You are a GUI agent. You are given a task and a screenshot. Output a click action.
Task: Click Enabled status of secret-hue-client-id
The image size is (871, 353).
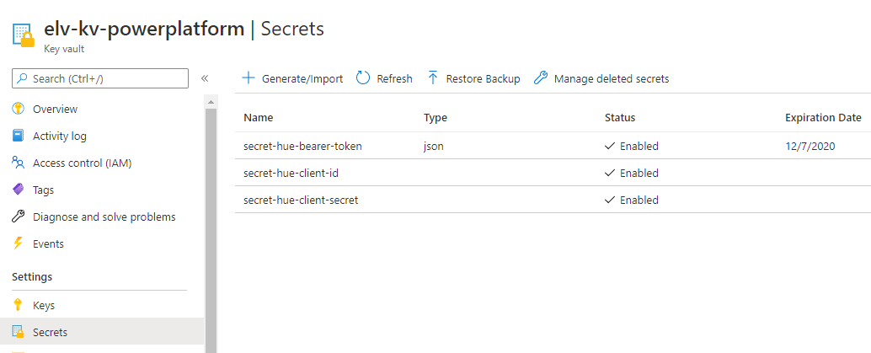[x=632, y=173]
